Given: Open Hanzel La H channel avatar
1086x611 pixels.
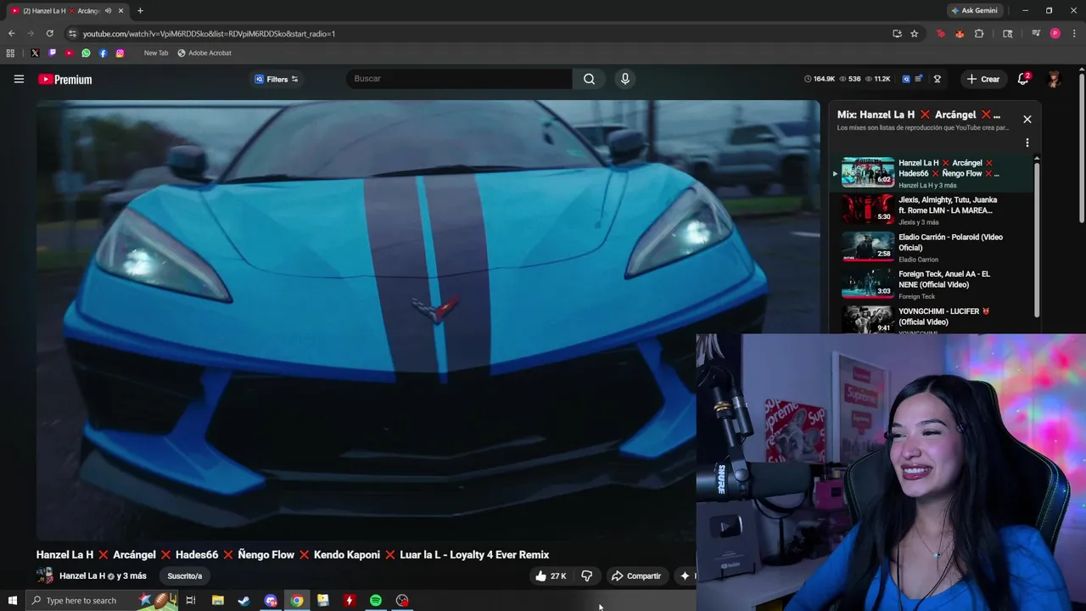Looking at the screenshot, I should click(x=45, y=576).
